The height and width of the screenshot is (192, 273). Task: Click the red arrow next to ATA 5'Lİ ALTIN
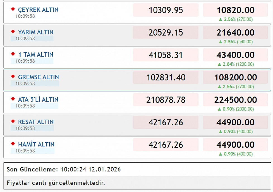coord(13,99)
